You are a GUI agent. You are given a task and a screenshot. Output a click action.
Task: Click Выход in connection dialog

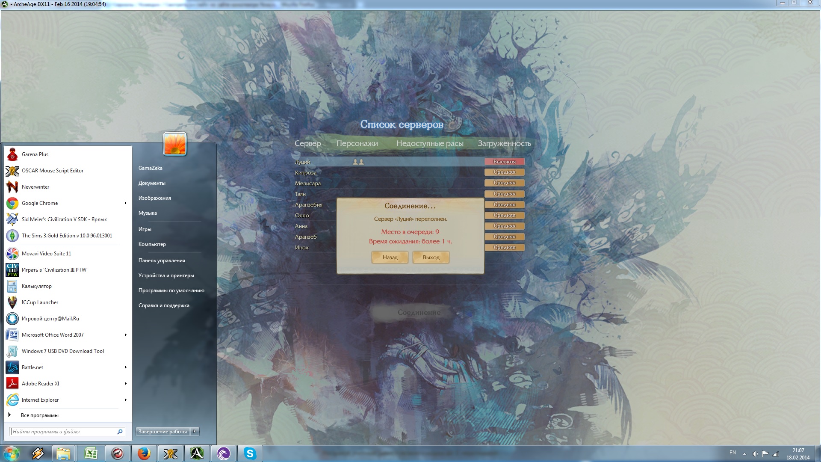click(431, 258)
